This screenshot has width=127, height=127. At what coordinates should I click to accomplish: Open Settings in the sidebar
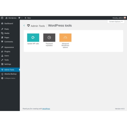(10, 64)
